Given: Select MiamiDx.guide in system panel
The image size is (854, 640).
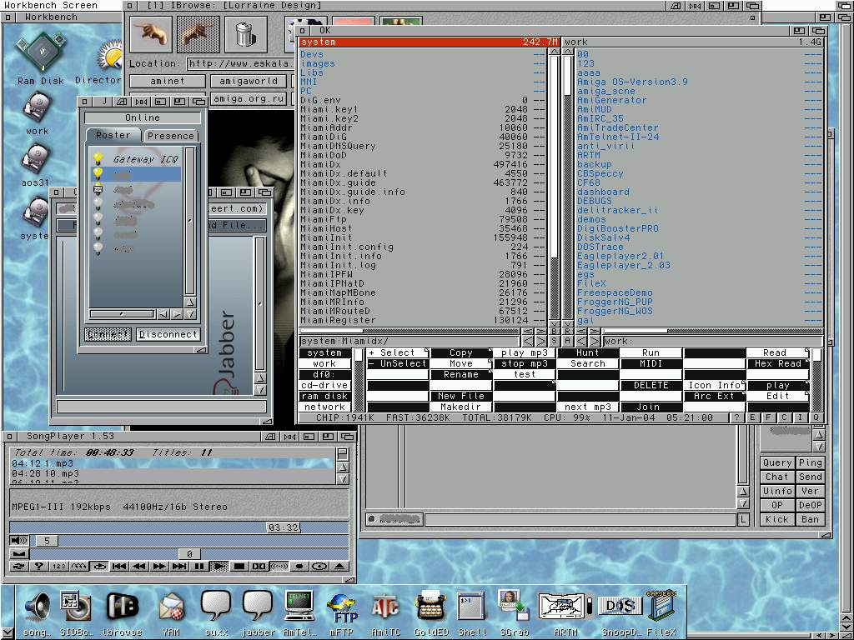Looking at the screenshot, I should click(423, 182).
